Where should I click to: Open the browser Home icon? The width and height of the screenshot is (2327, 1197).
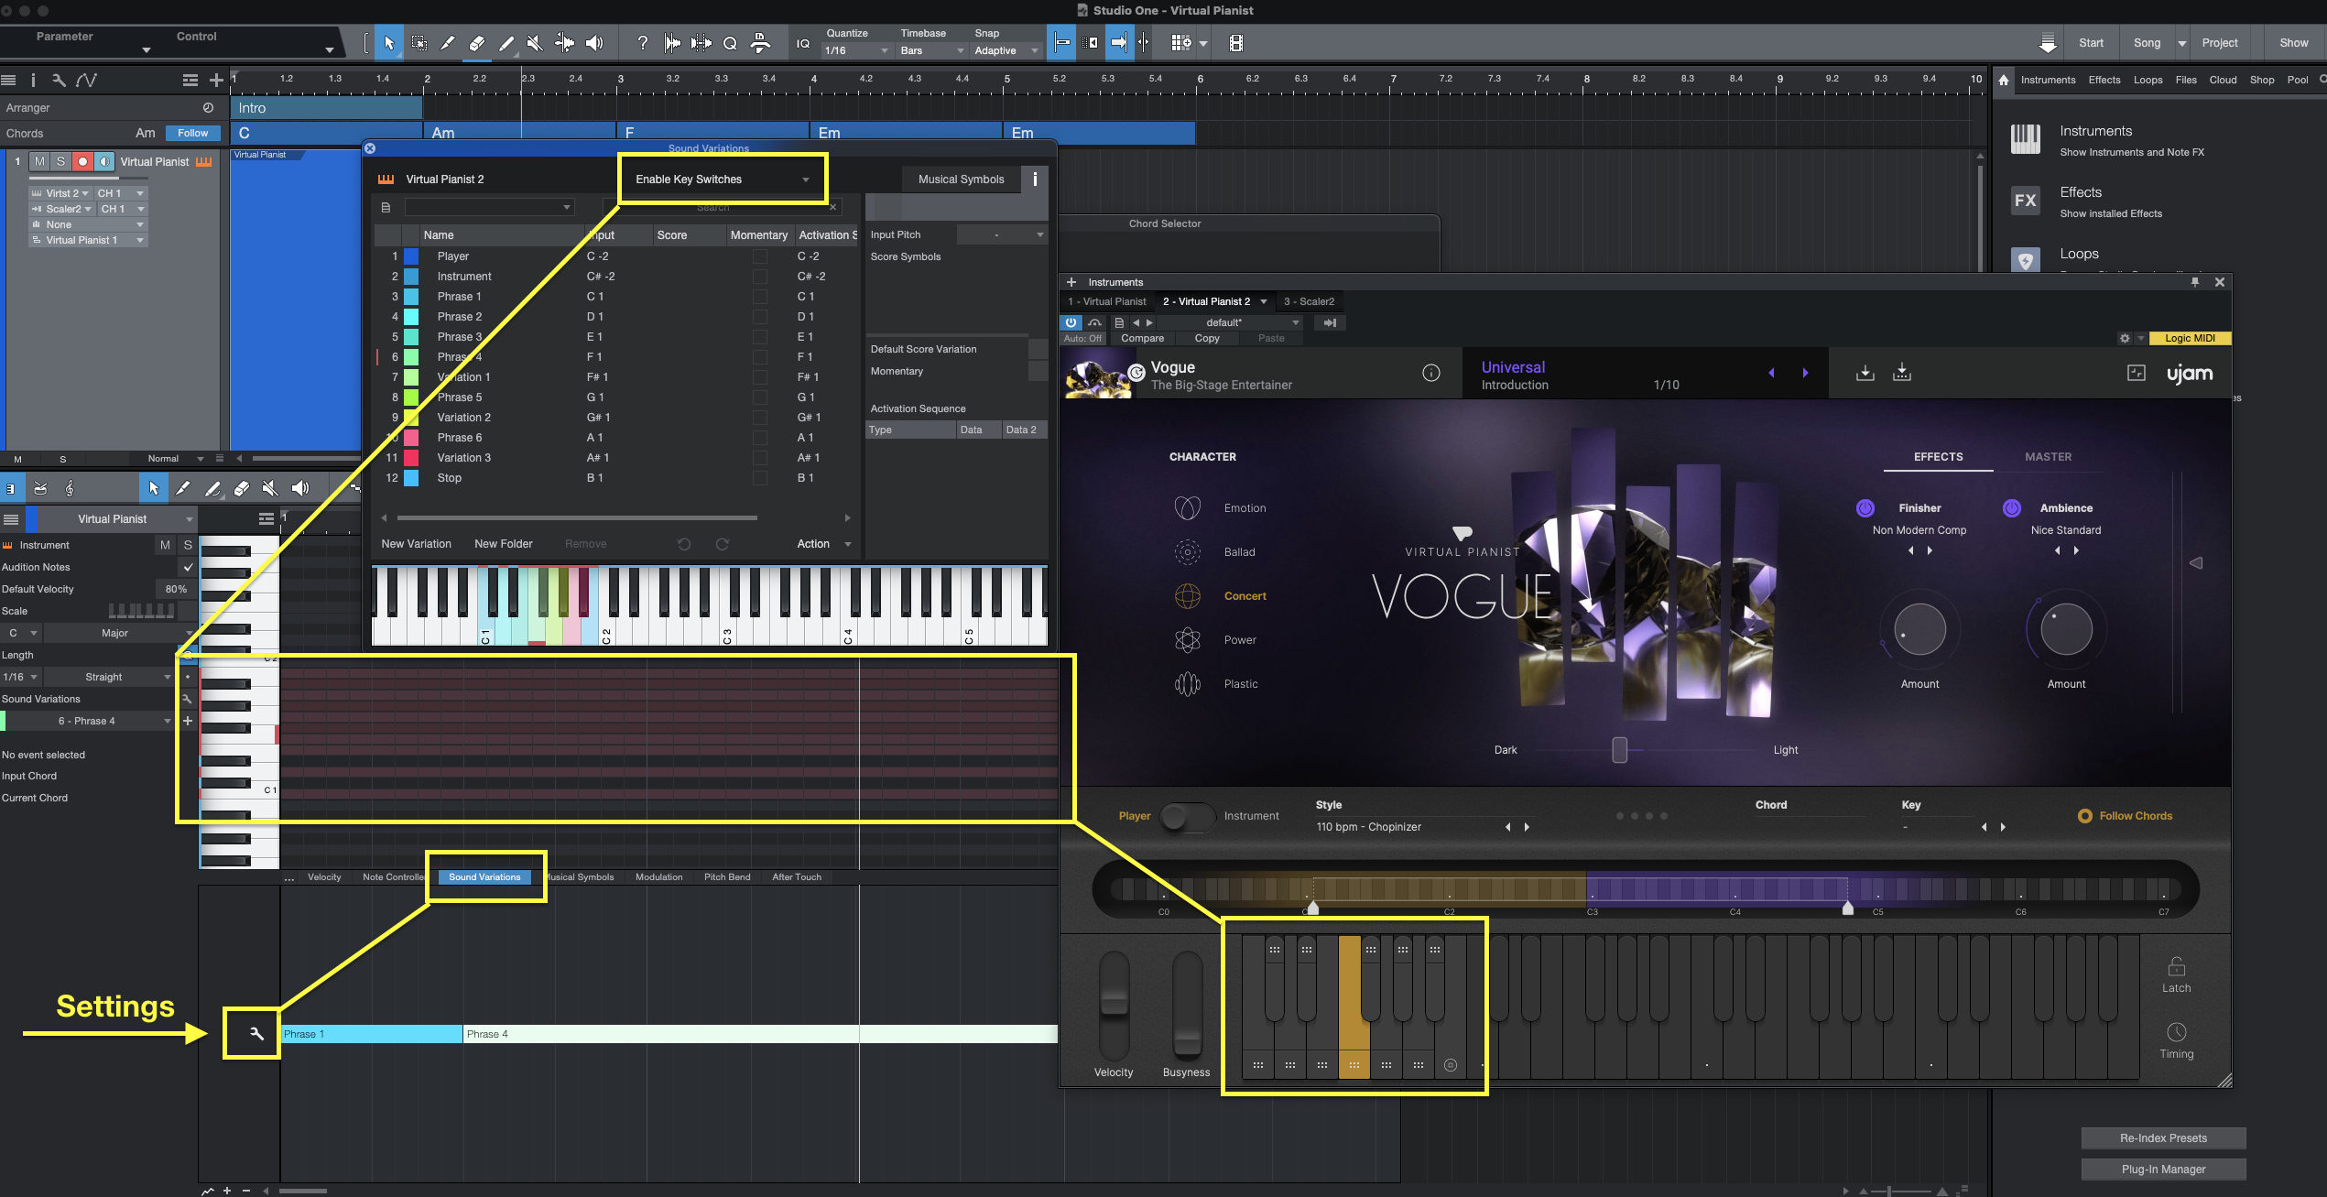(2004, 80)
